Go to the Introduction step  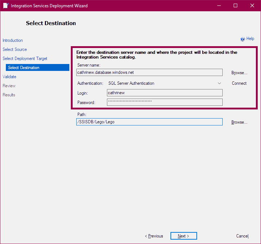[13, 40]
